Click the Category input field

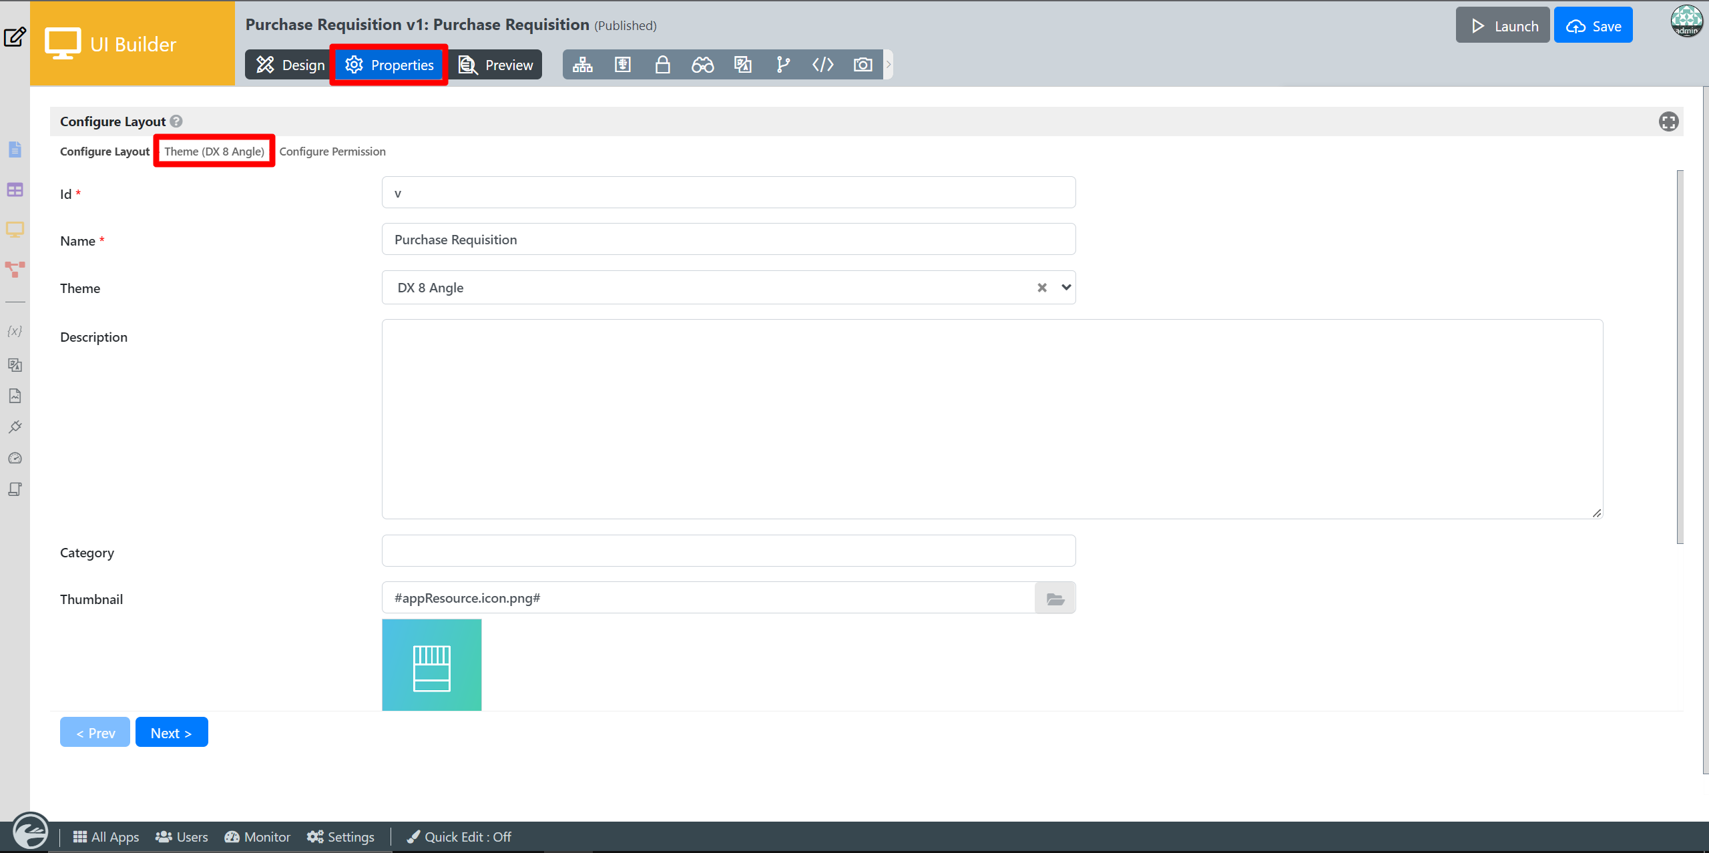point(728,551)
